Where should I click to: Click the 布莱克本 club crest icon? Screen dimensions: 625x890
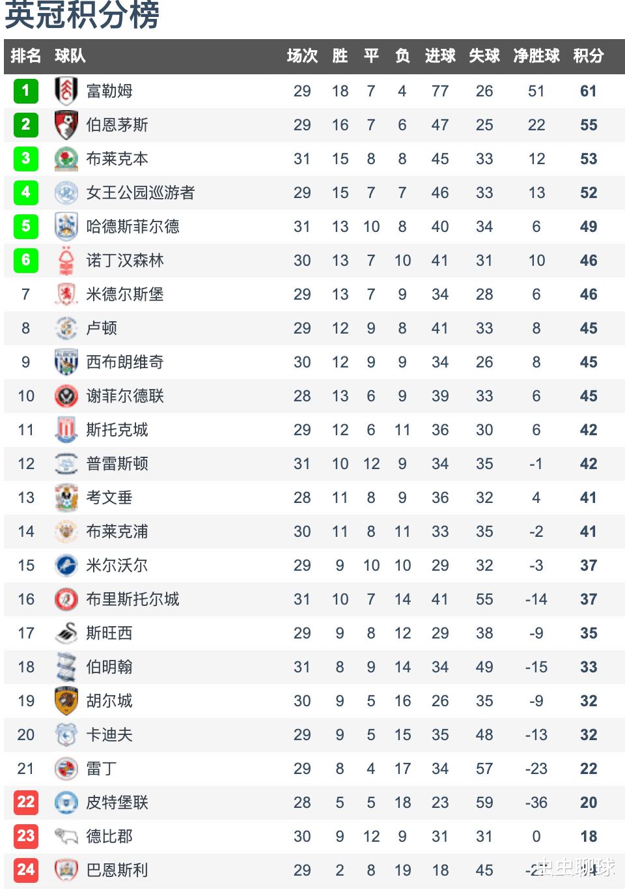tap(66, 159)
